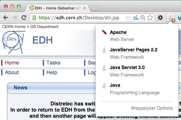Click the globe extension icon at toolbar edge
The image size is (181, 120).
pyautogui.click(x=179, y=18)
